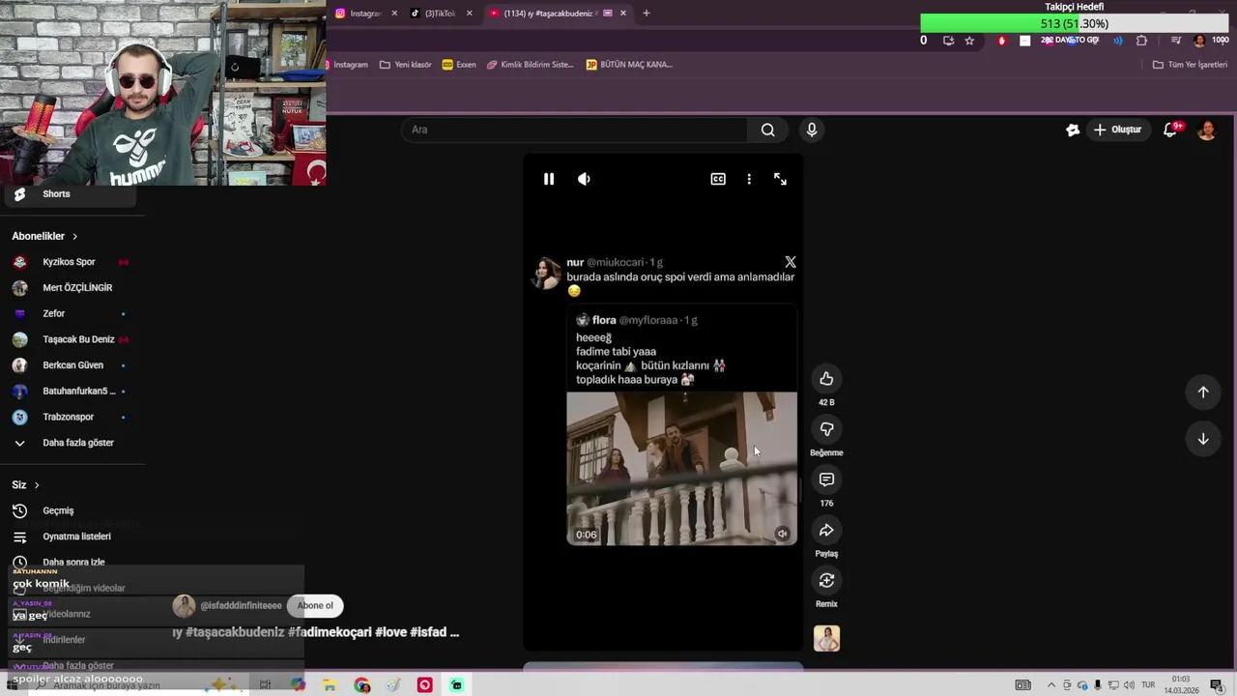Switch to the Instagram browser tab
This screenshot has height=696, width=1237.
tap(360, 14)
